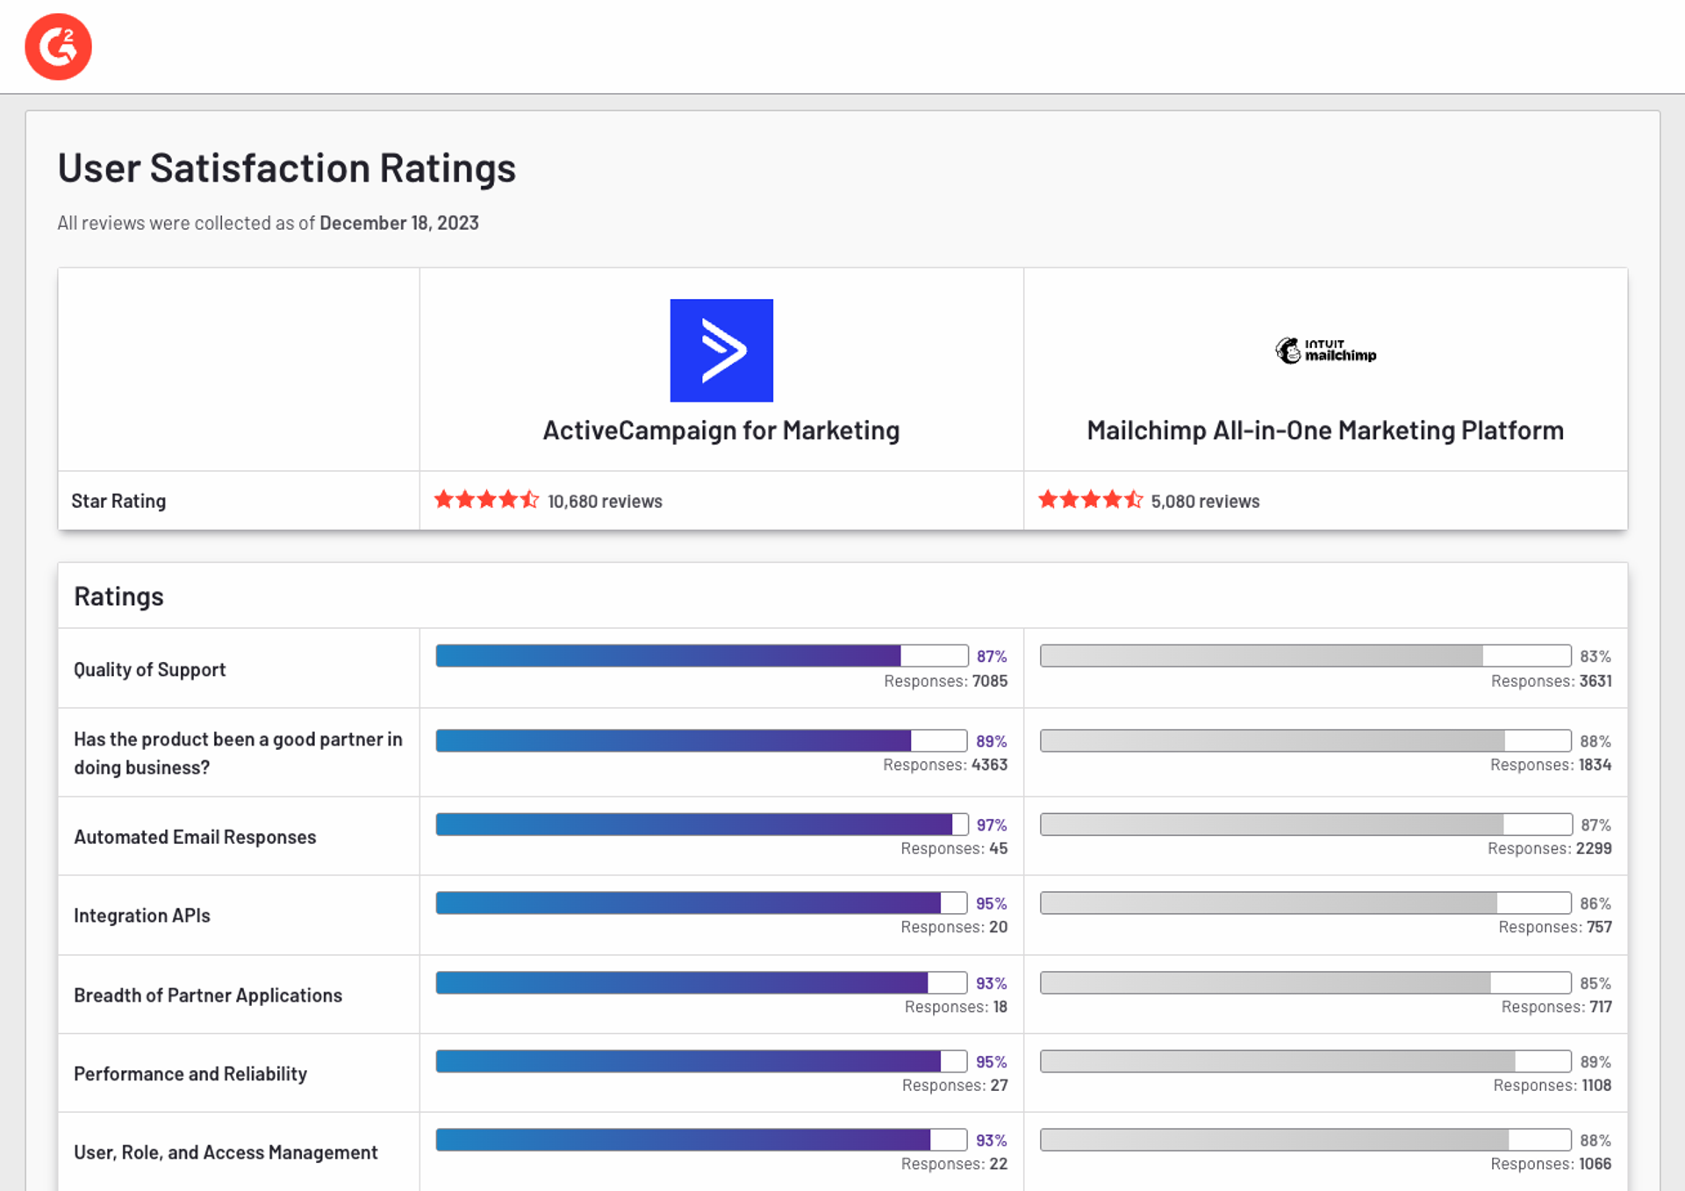Click the Ratings section heading
Screen dimensions: 1685x1191
click(118, 596)
